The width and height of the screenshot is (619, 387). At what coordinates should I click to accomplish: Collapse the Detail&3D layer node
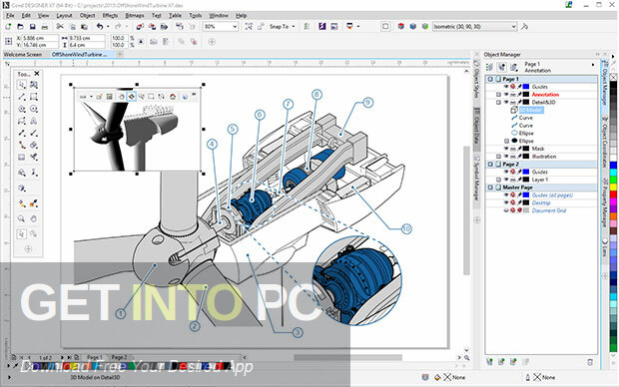click(x=498, y=102)
